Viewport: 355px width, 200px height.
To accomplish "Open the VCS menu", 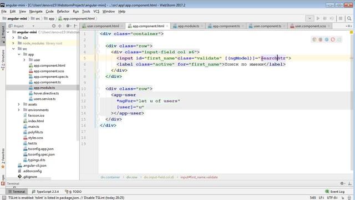I will [x=96, y=11].
